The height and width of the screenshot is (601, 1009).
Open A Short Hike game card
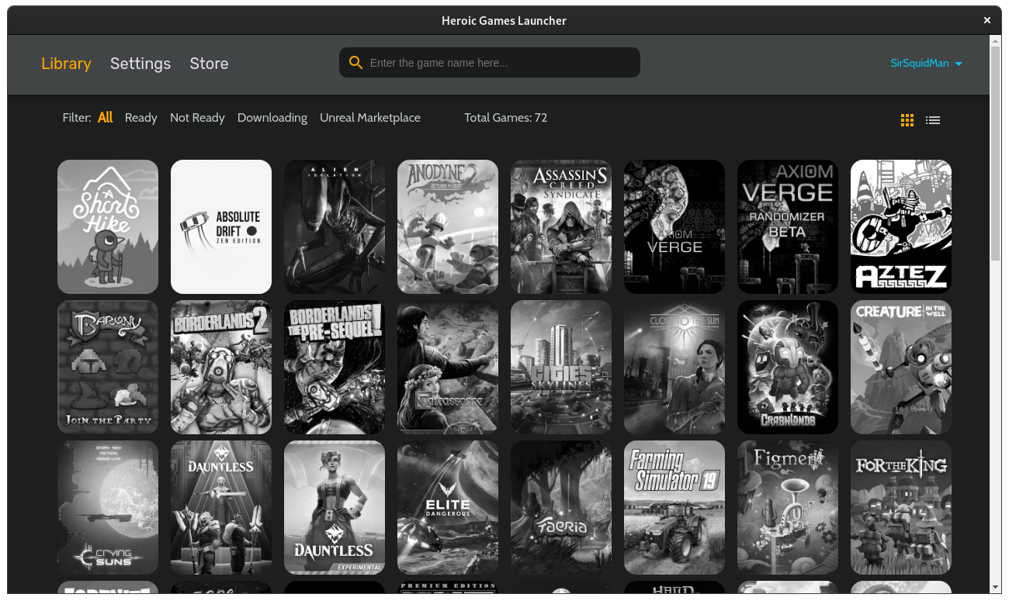pos(108,226)
